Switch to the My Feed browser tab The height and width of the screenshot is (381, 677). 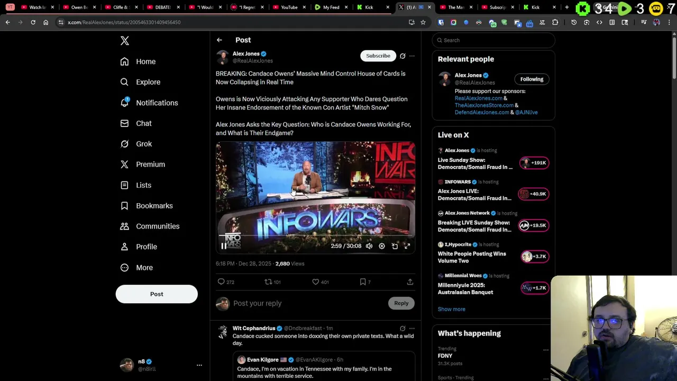(332, 7)
